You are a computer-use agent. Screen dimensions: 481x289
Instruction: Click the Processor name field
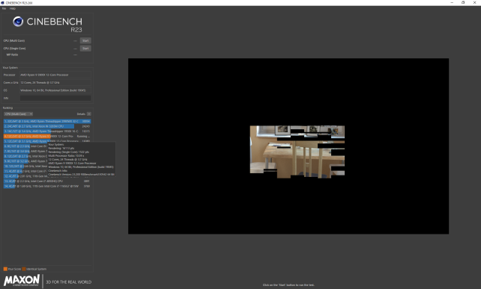(x=55, y=75)
